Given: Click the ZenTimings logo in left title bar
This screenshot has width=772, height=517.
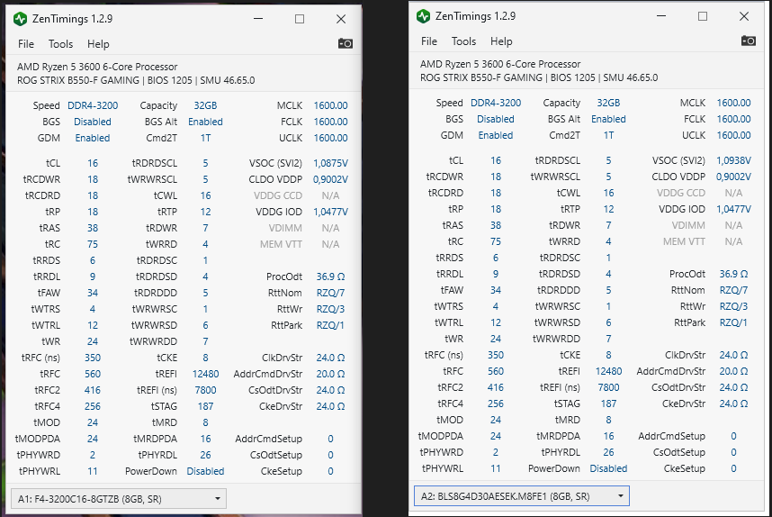Looking at the screenshot, I should pyautogui.click(x=21, y=19).
